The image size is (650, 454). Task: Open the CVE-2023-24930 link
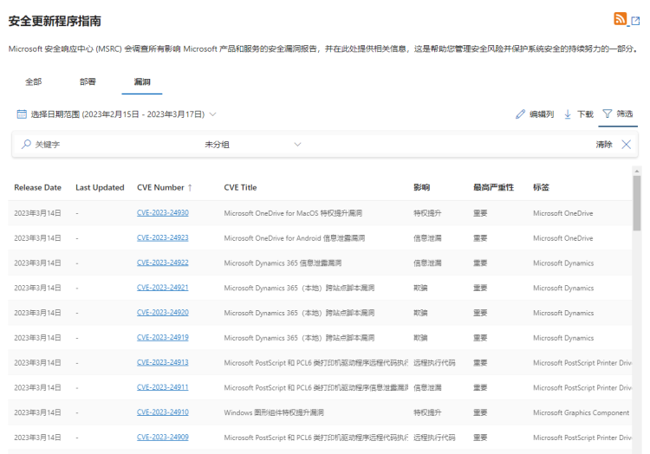(x=162, y=213)
